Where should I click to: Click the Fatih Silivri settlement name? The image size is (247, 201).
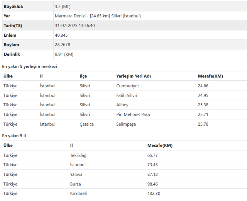click(127, 95)
